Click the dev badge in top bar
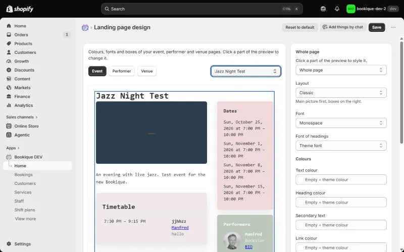This screenshot has width=404, height=252. [393, 9]
